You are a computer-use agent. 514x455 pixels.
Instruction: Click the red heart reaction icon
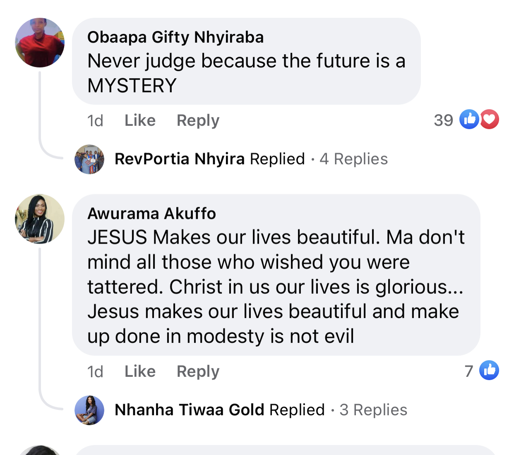click(490, 120)
